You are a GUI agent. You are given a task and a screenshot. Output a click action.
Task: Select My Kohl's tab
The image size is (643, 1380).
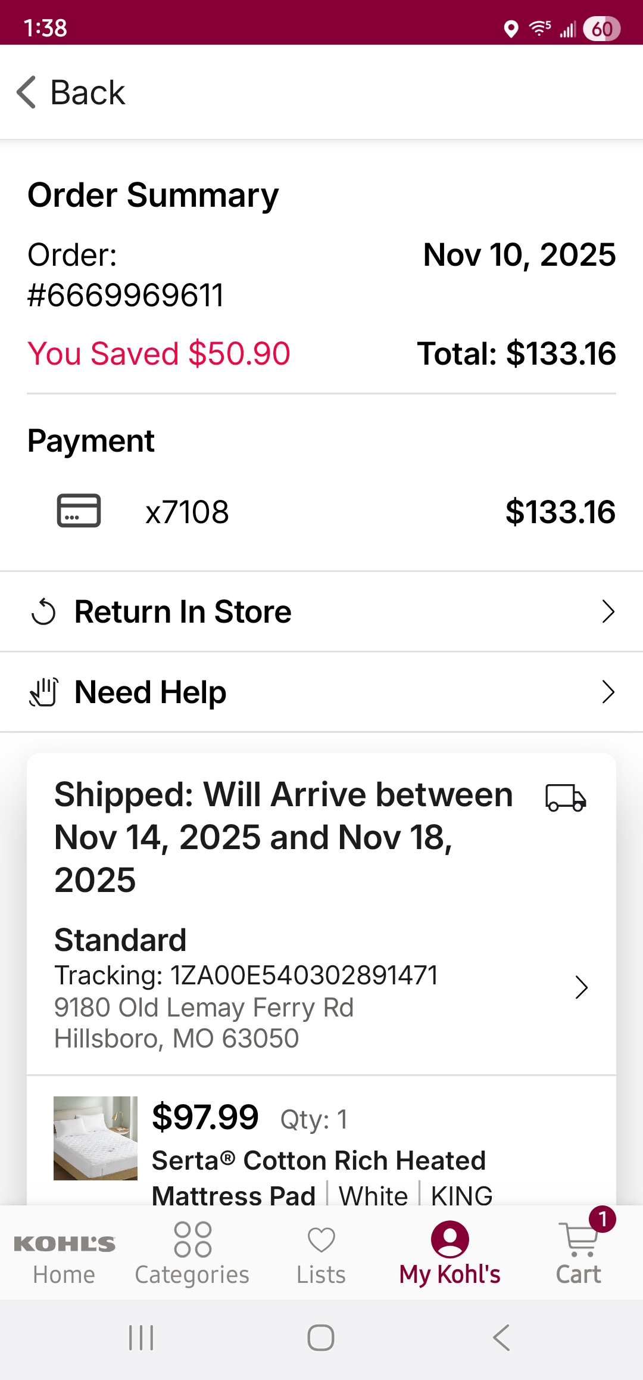coord(450,1253)
